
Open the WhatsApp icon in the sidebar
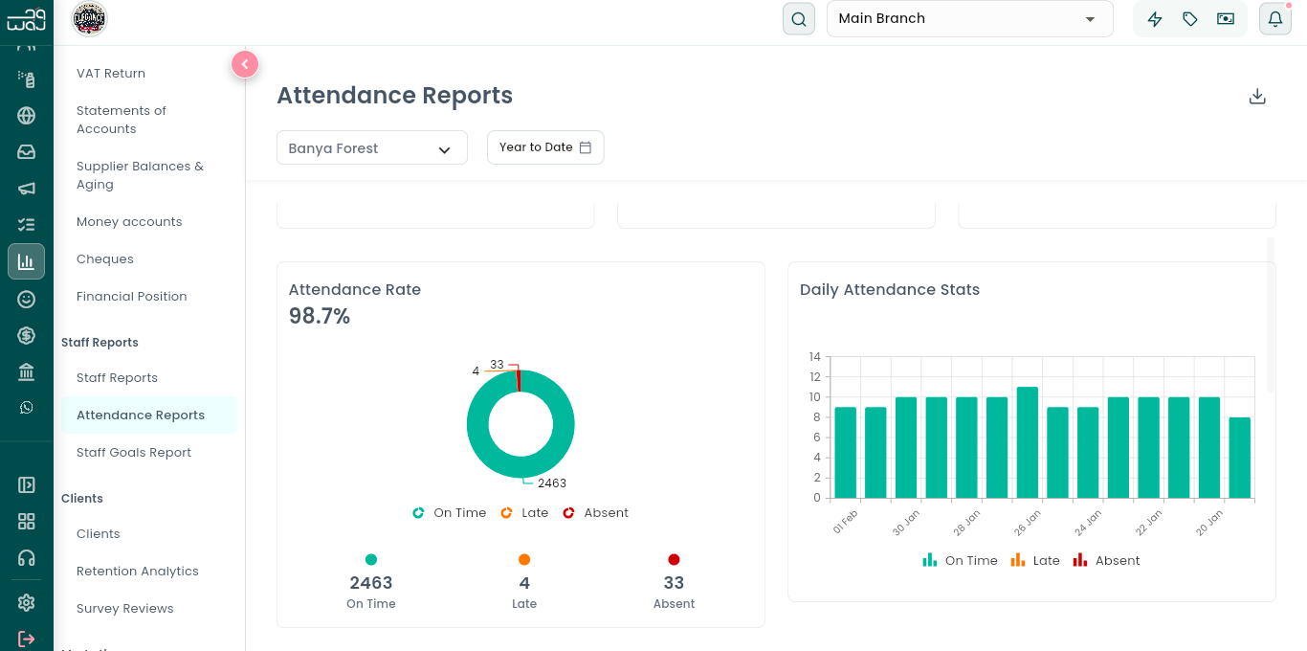tap(27, 408)
